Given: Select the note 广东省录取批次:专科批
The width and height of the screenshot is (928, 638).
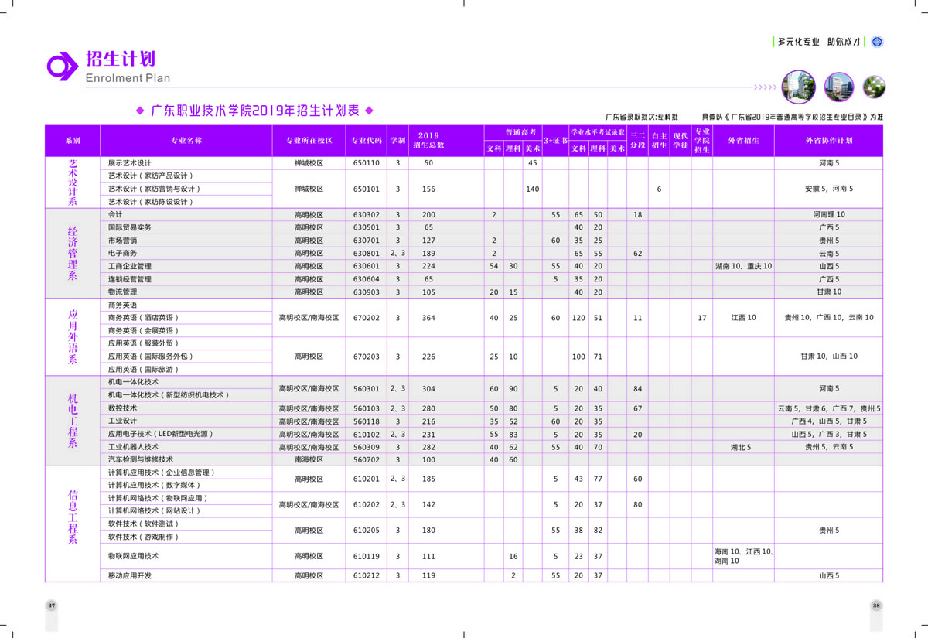Looking at the screenshot, I should coord(641,117).
